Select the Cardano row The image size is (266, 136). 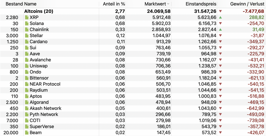tap(39, 42)
